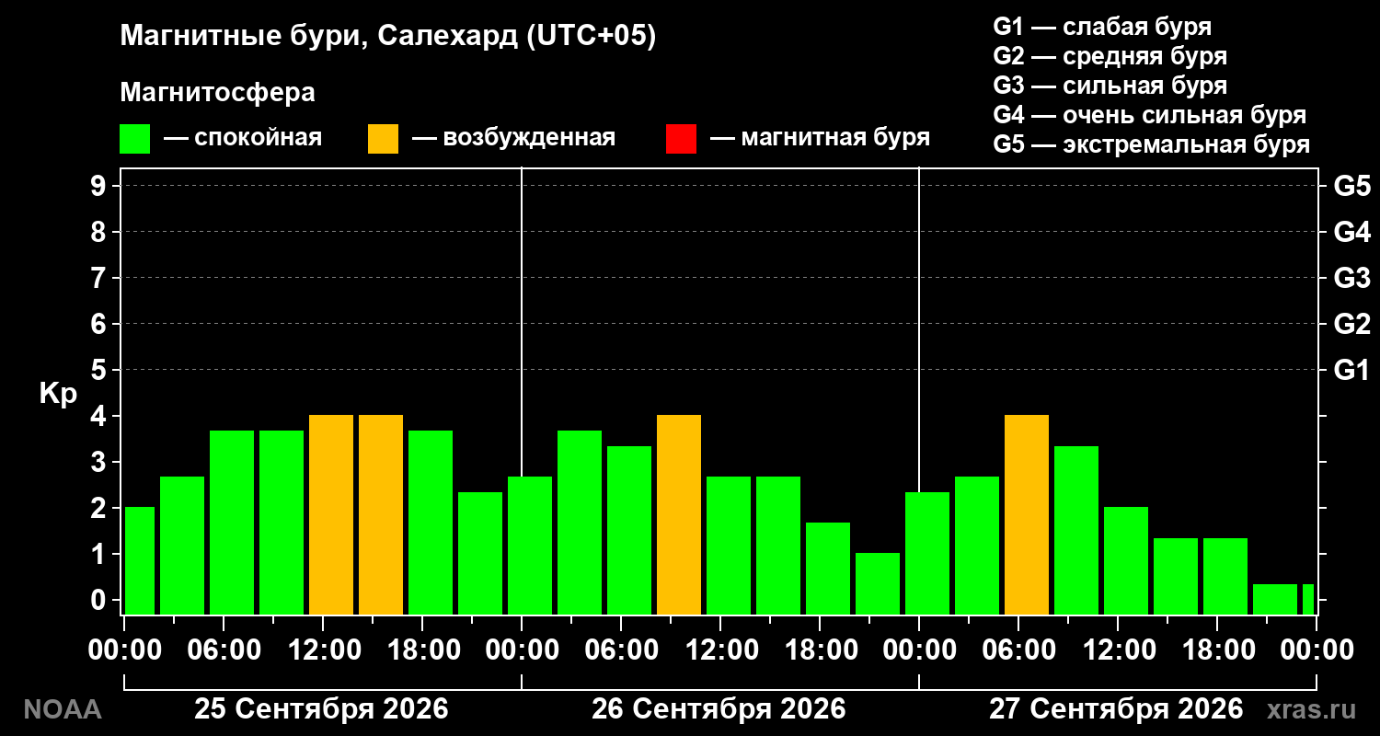Select the orange bar at 12:00 on 25 September

(331, 514)
